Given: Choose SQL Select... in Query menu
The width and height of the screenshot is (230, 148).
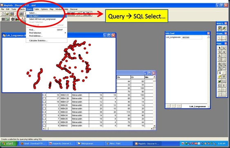Looking at the screenshot, I should click(47, 16).
